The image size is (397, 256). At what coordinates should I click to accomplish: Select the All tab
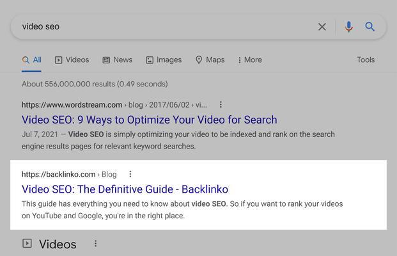[32, 60]
